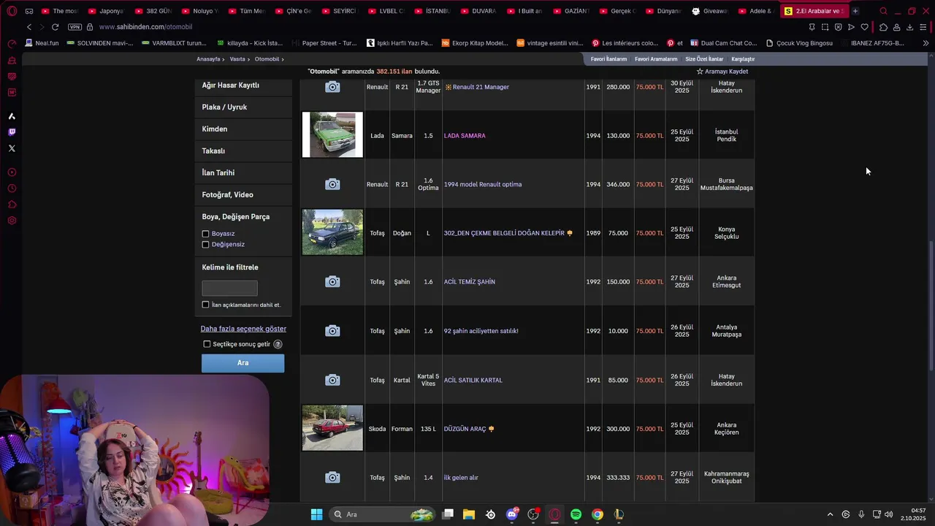Click the camera placeholder for ACİL SATILIK KARTAL
This screenshot has width=935, height=526.
tap(332, 380)
